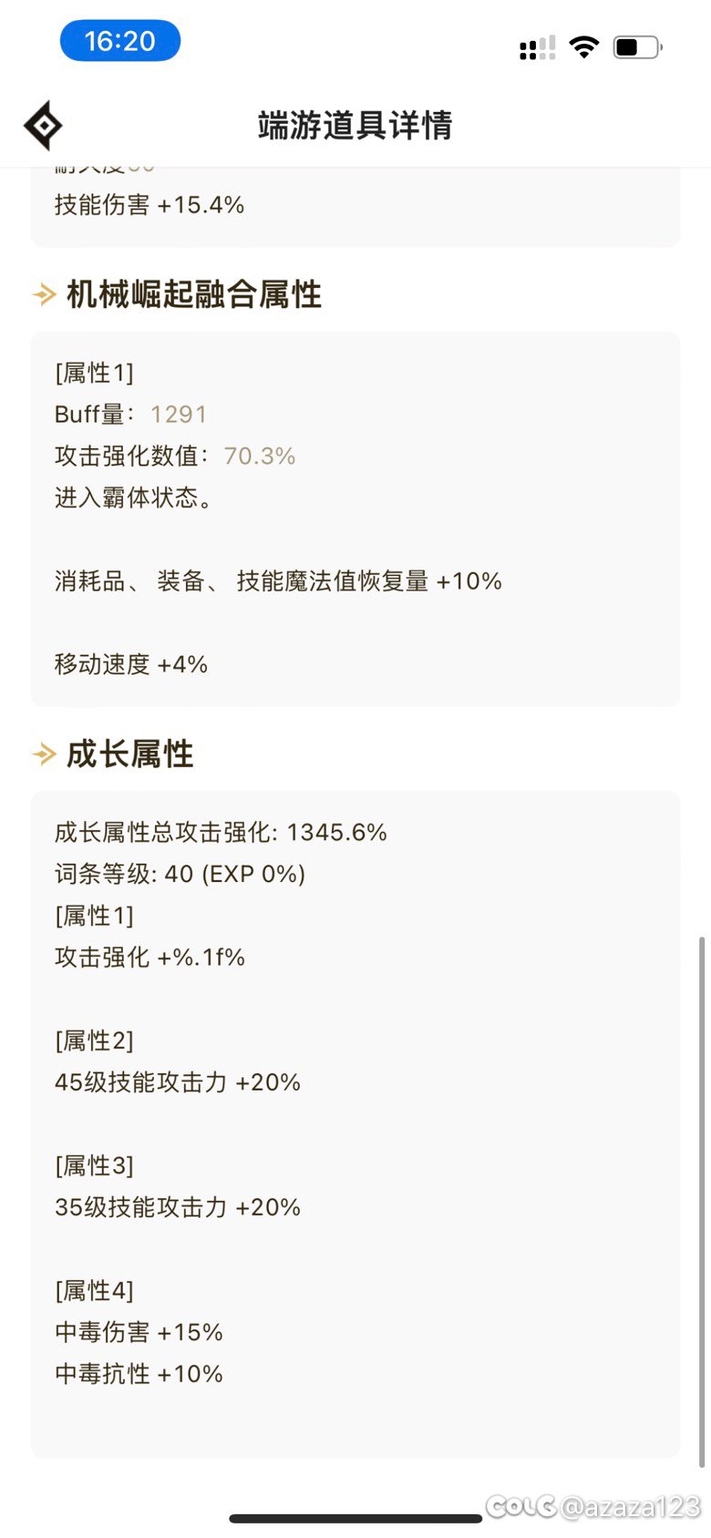The height and width of the screenshot is (1538, 711).
Task: Tap the Wi-Fi status icon
Action: pos(583,46)
